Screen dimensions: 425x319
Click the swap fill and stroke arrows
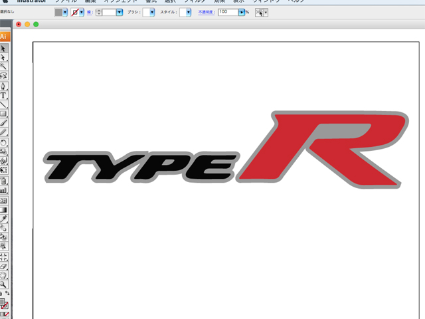[7, 293]
